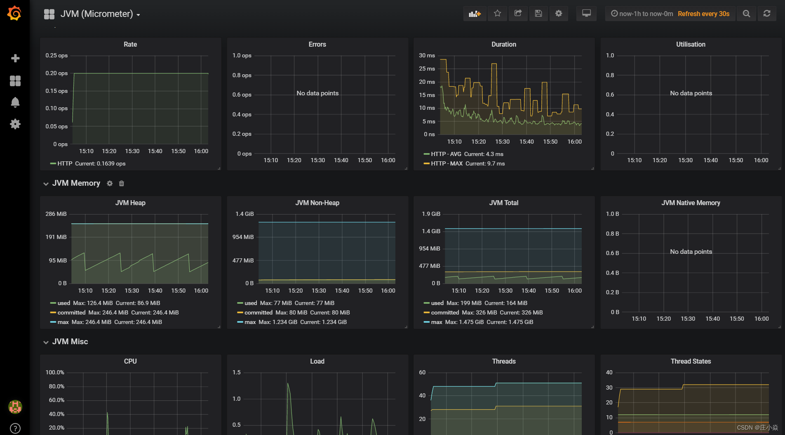Open the user avatar profile
The height and width of the screenshot is (435, 785).
point(15,407)
